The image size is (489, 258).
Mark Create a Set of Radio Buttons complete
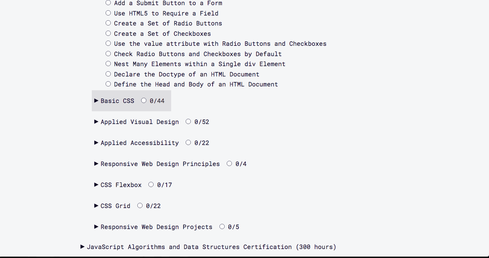pyautogui.click(x=108, y=23)
